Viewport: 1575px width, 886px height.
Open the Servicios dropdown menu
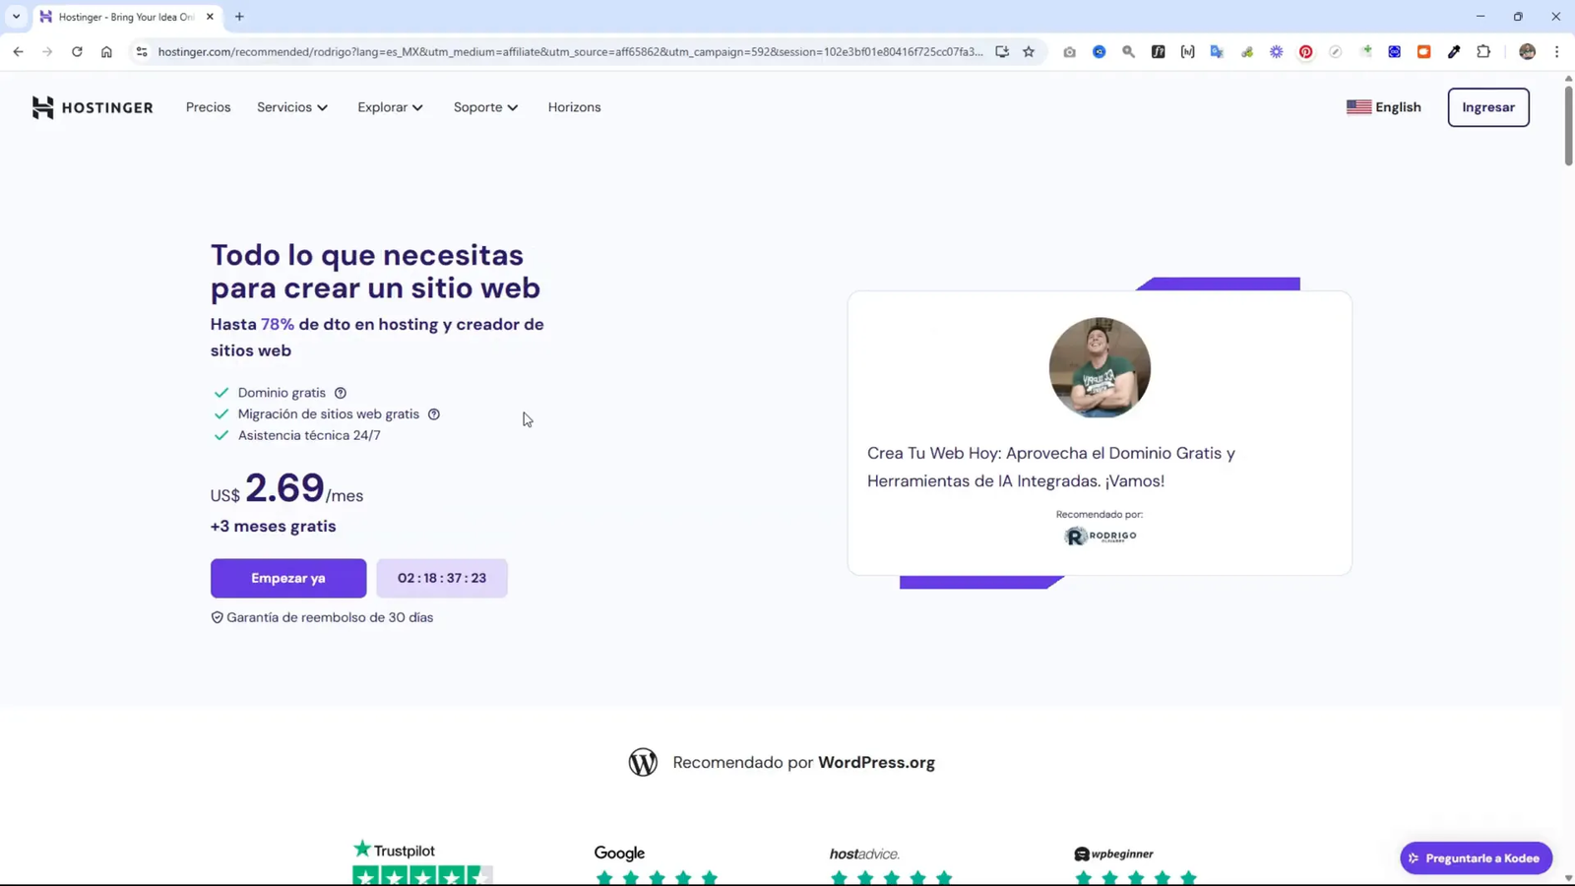click(x=291, y=107)
